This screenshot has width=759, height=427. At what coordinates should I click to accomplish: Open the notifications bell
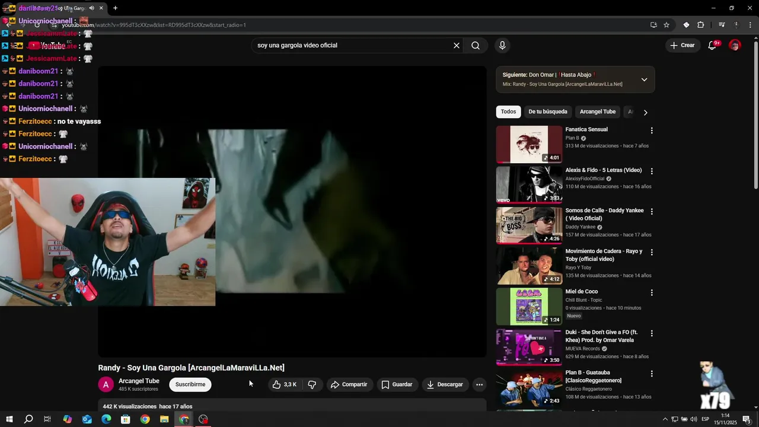(713, 46)
